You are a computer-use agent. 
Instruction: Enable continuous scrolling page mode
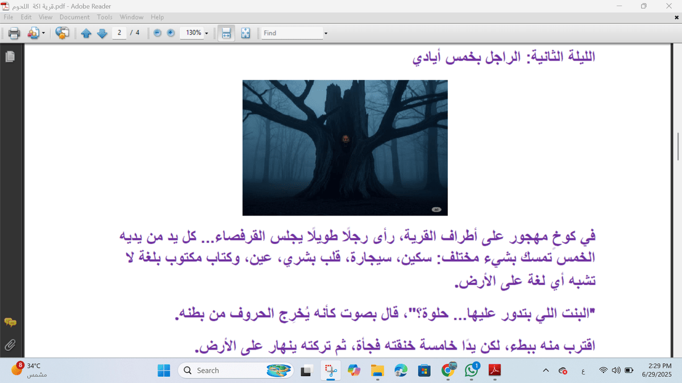pos(226,33)
